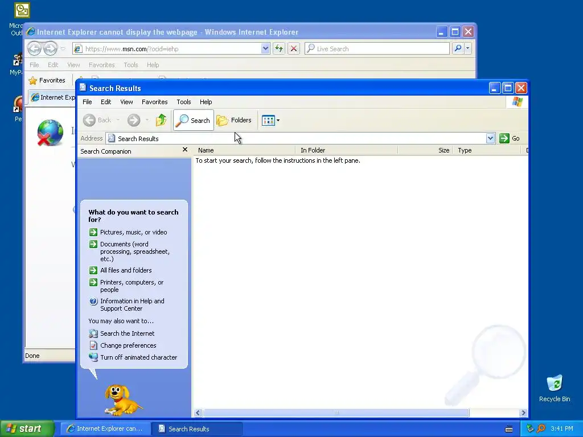Click Search the Internet link
583x437 pixels.
tap(122, 333)
